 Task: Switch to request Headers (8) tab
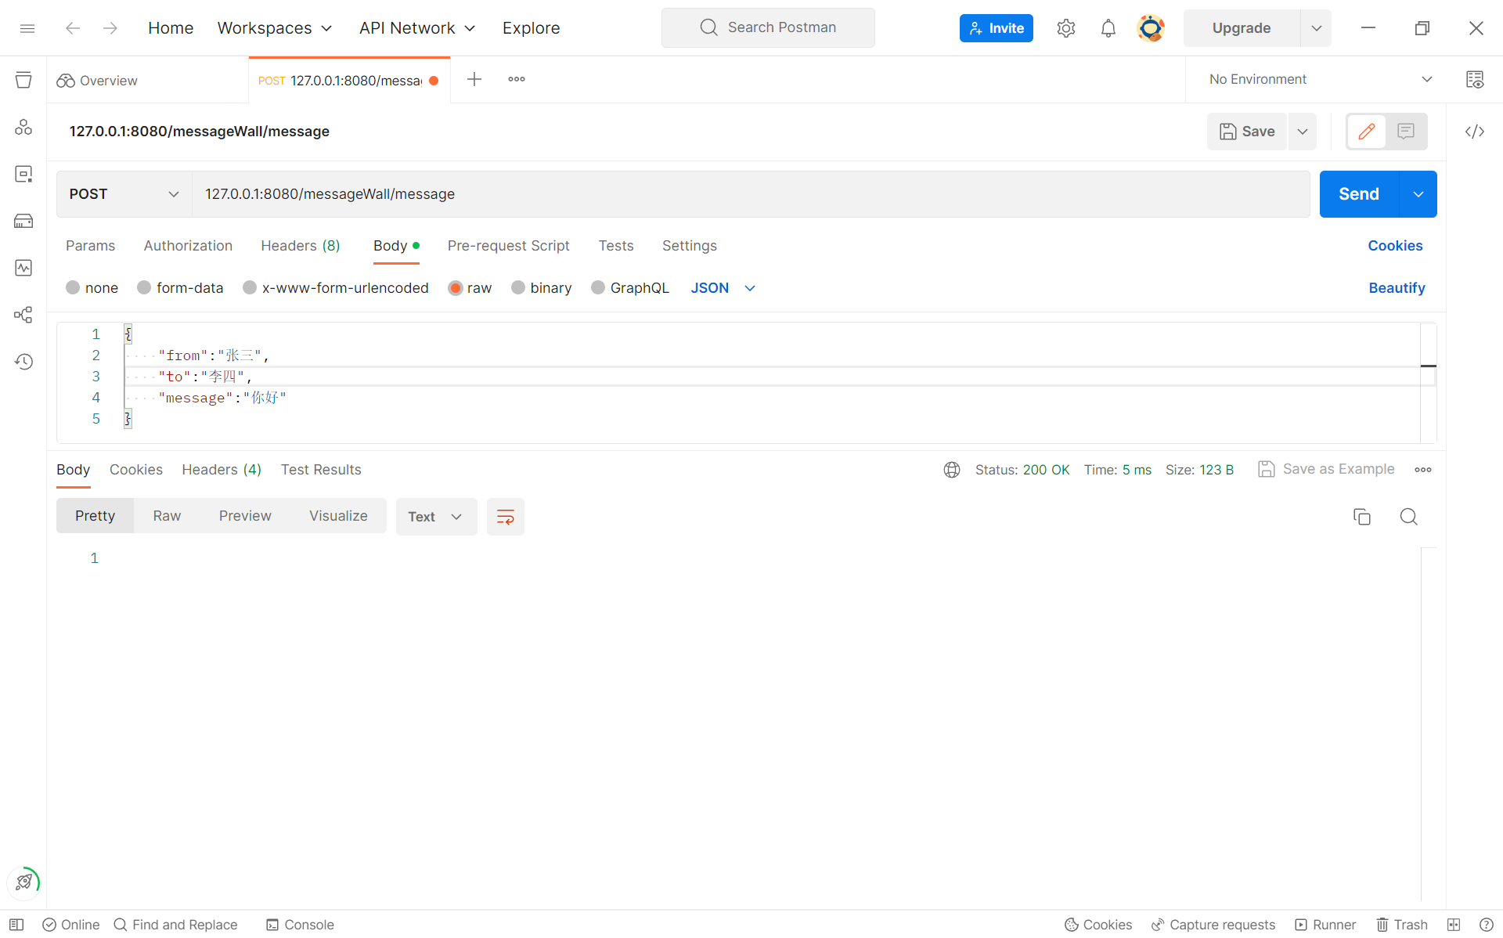tap(301, 246)
